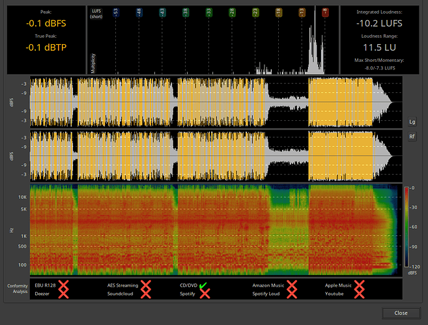Click the green CD/DVD conformity checkmark

click(204, 285)
